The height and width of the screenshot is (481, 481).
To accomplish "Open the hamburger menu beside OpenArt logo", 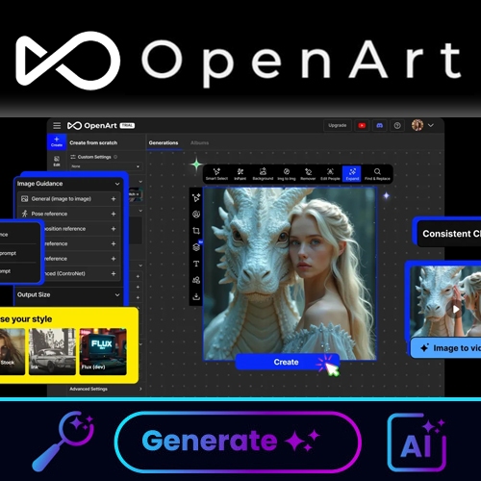I will click(57, 125).
